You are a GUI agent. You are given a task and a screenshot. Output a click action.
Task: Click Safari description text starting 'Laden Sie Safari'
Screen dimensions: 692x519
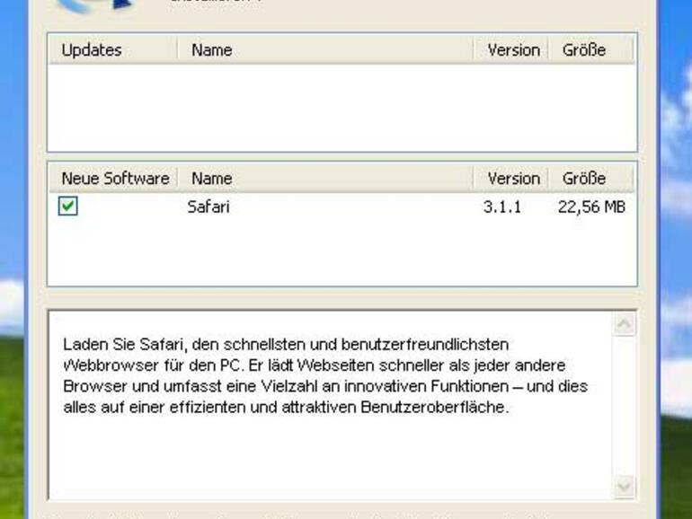coord(325,375)
